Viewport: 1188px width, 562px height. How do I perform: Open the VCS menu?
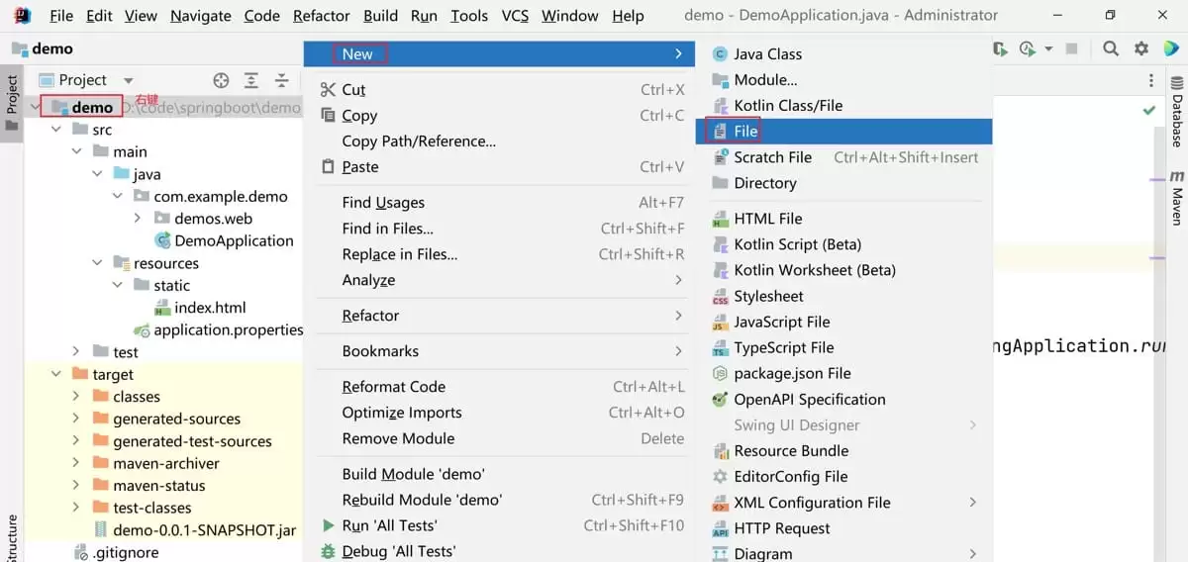515,16
